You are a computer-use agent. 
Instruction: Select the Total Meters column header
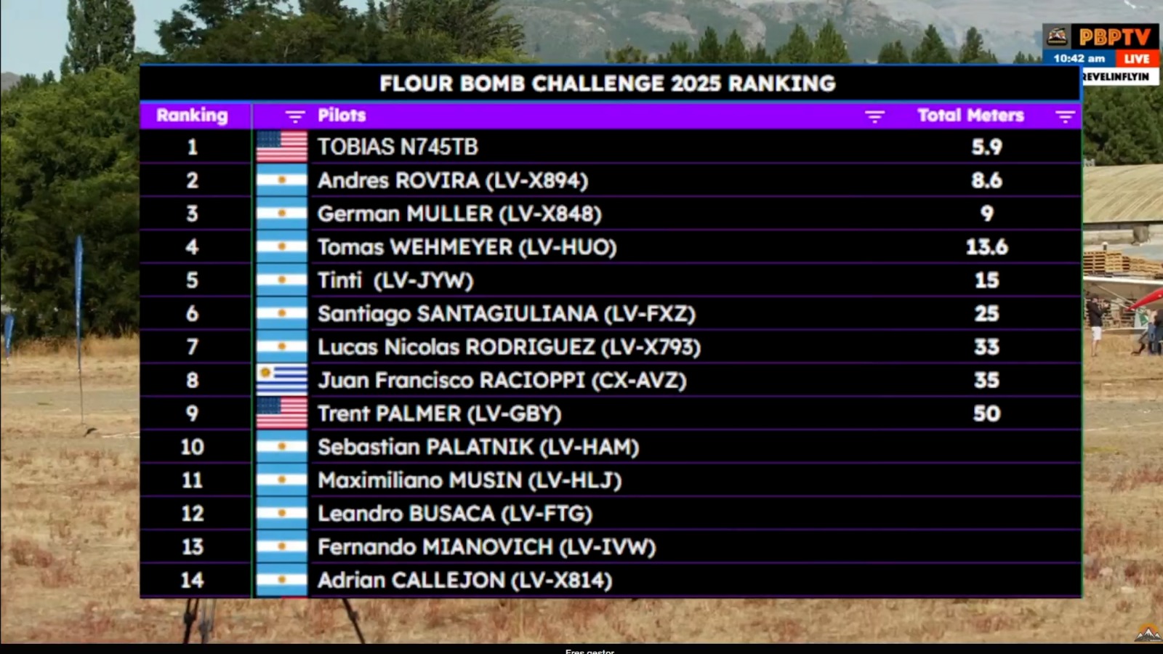pos(970,116)
